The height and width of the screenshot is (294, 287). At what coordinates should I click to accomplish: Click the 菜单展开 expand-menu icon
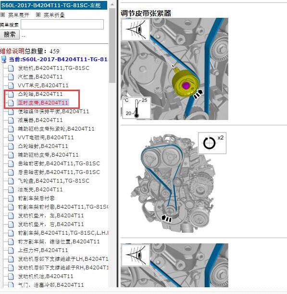pyautogui.click(x=2, y=15)
